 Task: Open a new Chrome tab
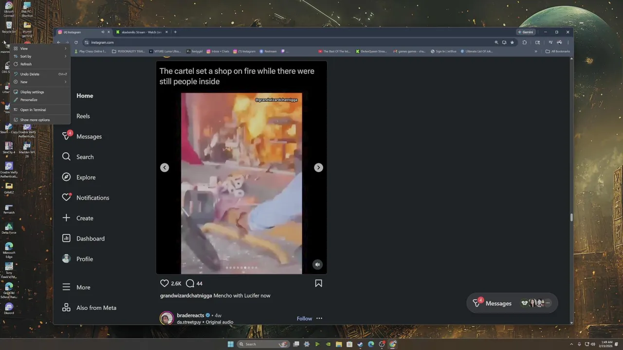pyautogui.click(x=175, y=32)
